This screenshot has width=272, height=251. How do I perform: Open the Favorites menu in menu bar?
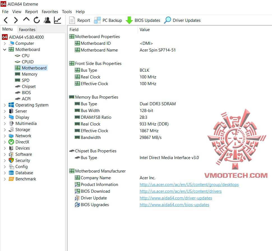coord(50,12)
